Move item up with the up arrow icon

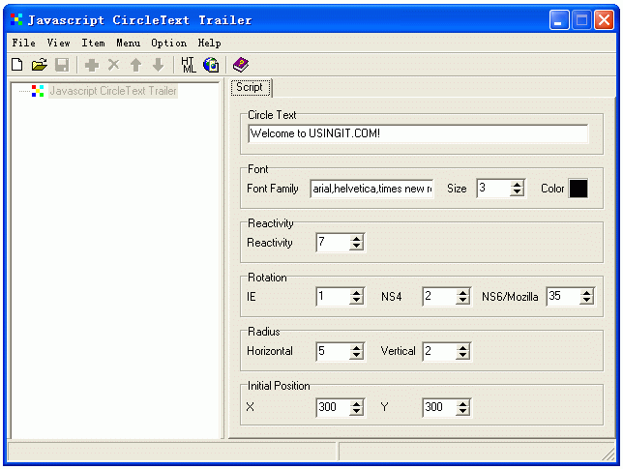pyautogui.click(x=135, y=65)
